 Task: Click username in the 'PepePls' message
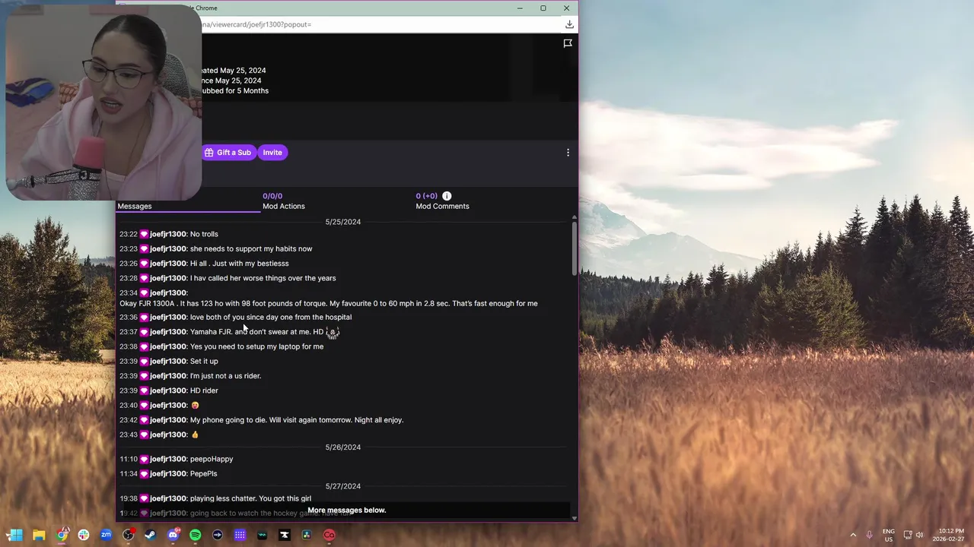pos(167,473)
